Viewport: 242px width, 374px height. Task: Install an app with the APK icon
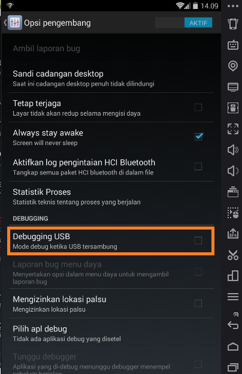233,234
